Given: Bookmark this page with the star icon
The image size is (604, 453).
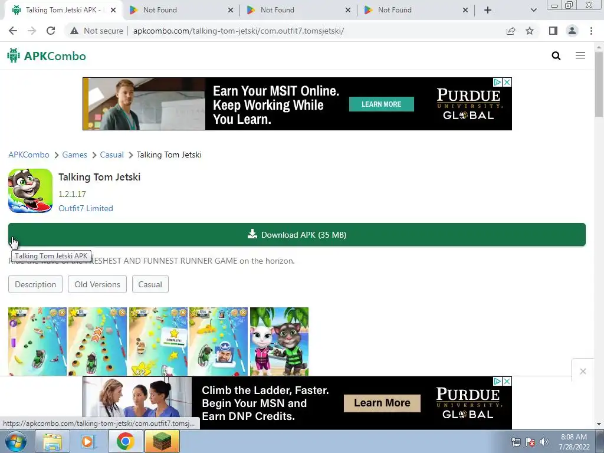Looking at the screenshot, I should (530, 31).
